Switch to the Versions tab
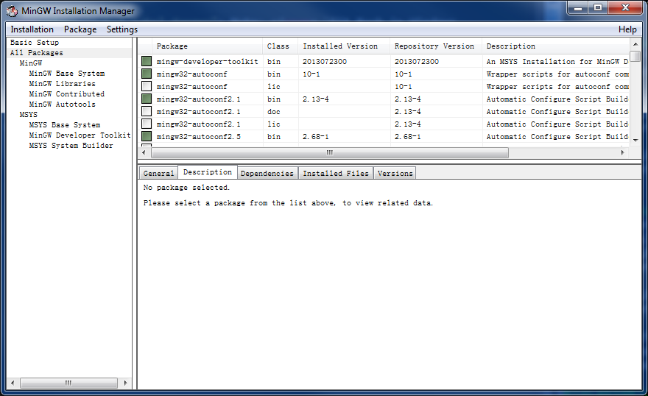648x396 pixels. coord(395,174)
